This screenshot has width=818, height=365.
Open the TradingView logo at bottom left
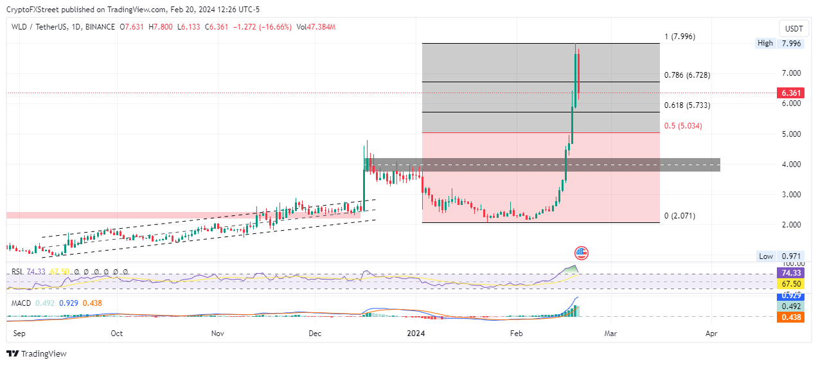coord(37,354)
